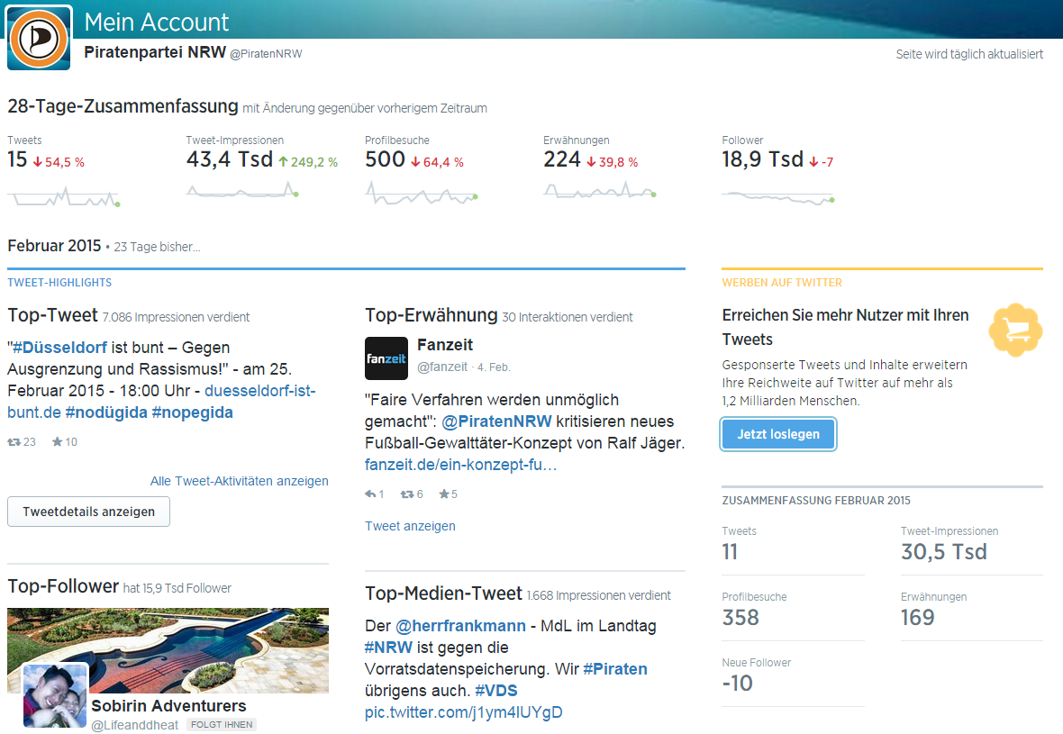Follow the duesseldorf-ist-bunt.de link
The height and width of the screenshot is (734, 1063).
coord(161,402)
